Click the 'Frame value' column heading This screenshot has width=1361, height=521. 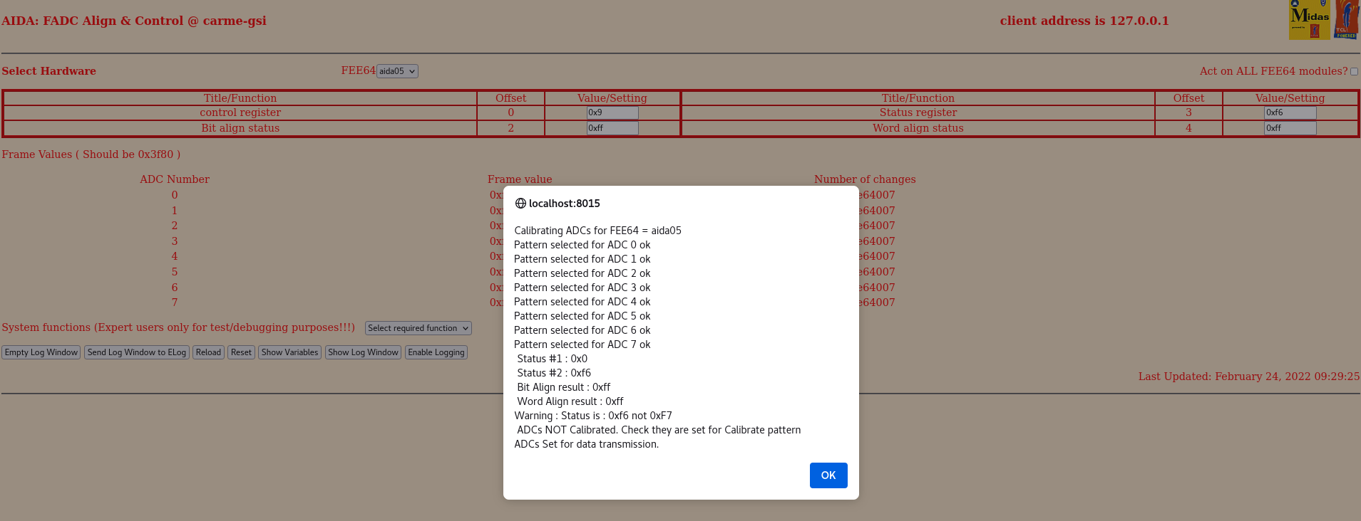pos(520,179)
